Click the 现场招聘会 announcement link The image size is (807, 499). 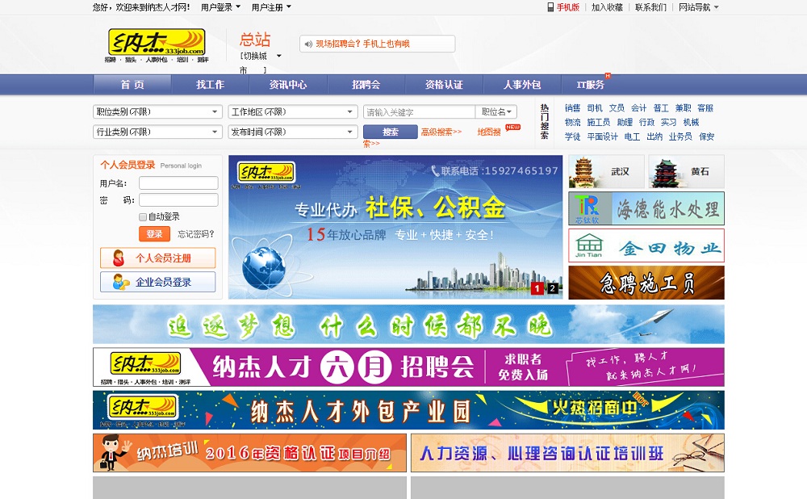[x=363, y=44]
